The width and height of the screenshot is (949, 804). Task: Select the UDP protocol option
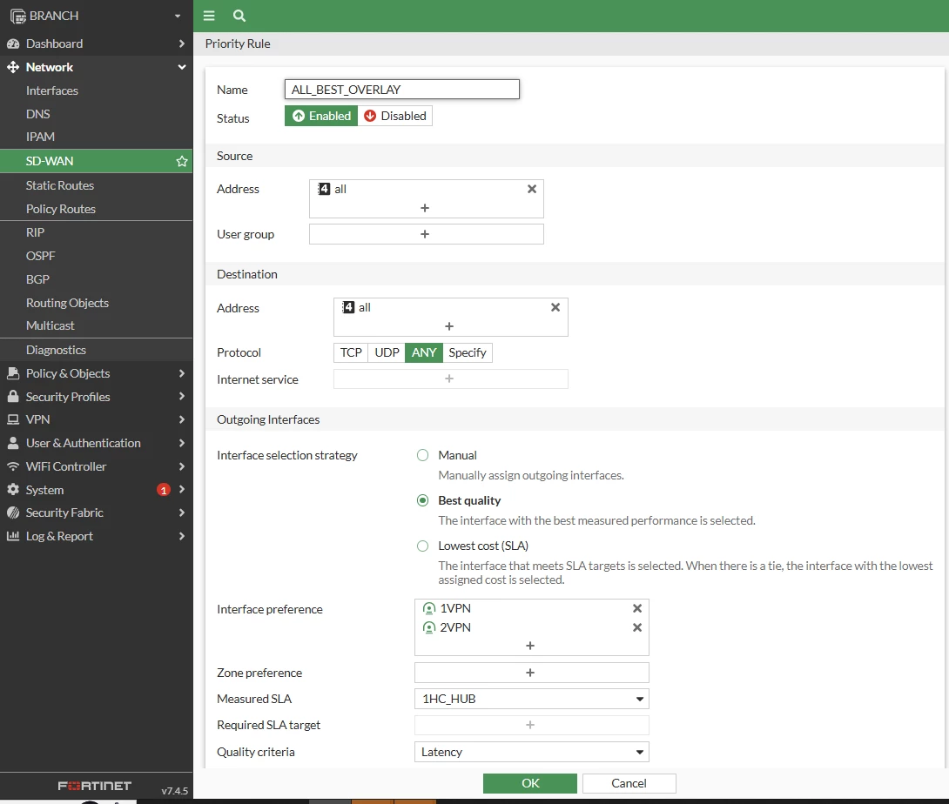point(387,352)
